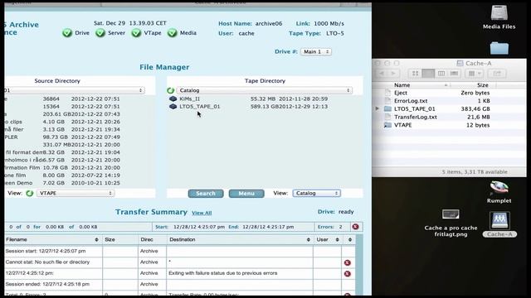Click the Search button
The height and width of the screenshot is (298, 531).
pos(206,194)
